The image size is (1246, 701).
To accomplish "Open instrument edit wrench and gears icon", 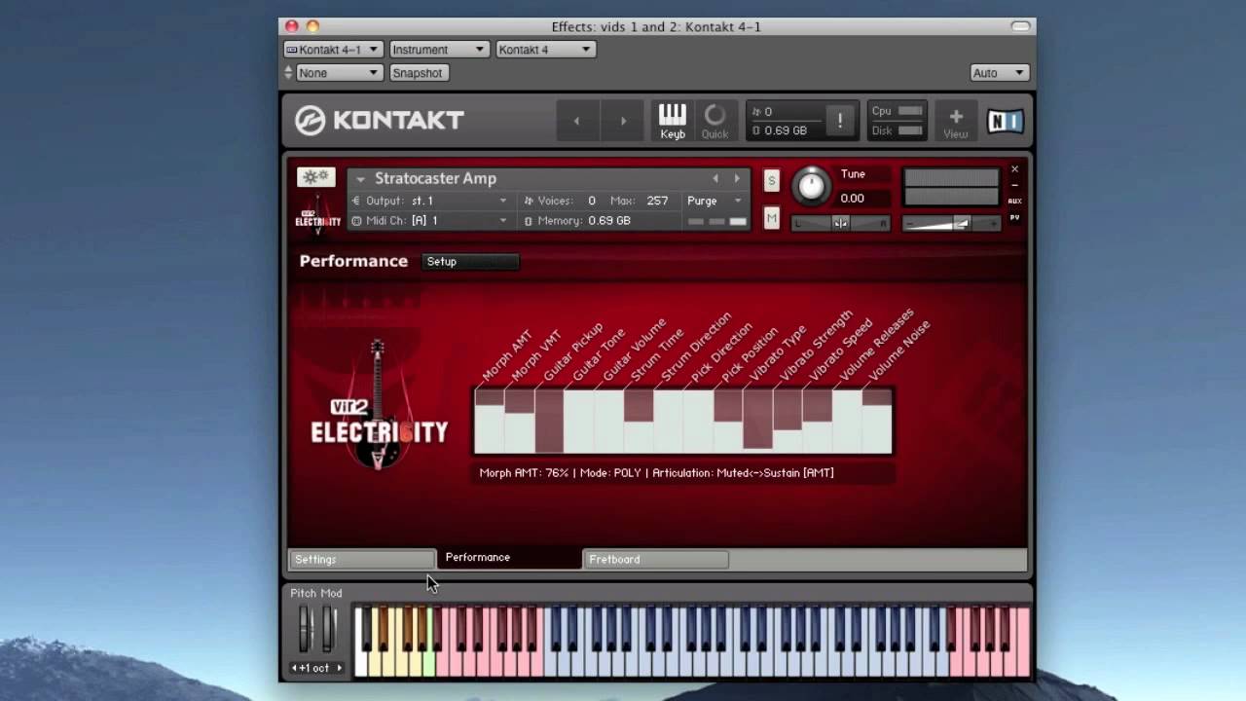I will coord(315,176).
